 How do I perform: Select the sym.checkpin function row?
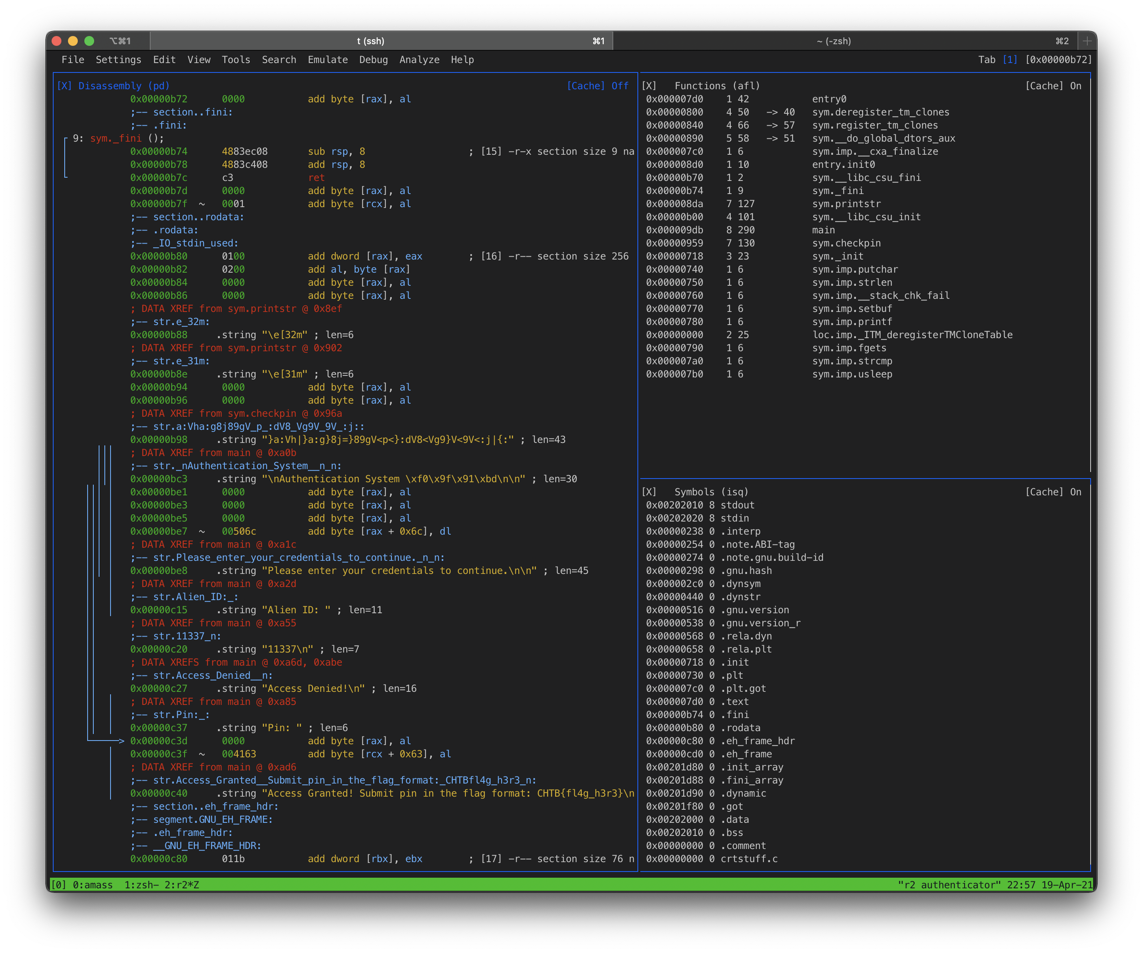(x=763, y=243)
